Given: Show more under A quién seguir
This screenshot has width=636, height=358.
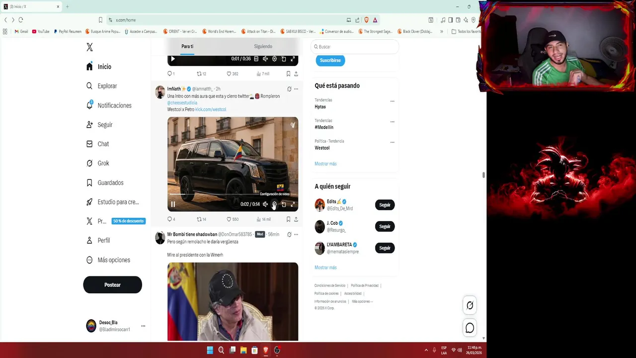Looking at the screenshot, I should [325, 268].
